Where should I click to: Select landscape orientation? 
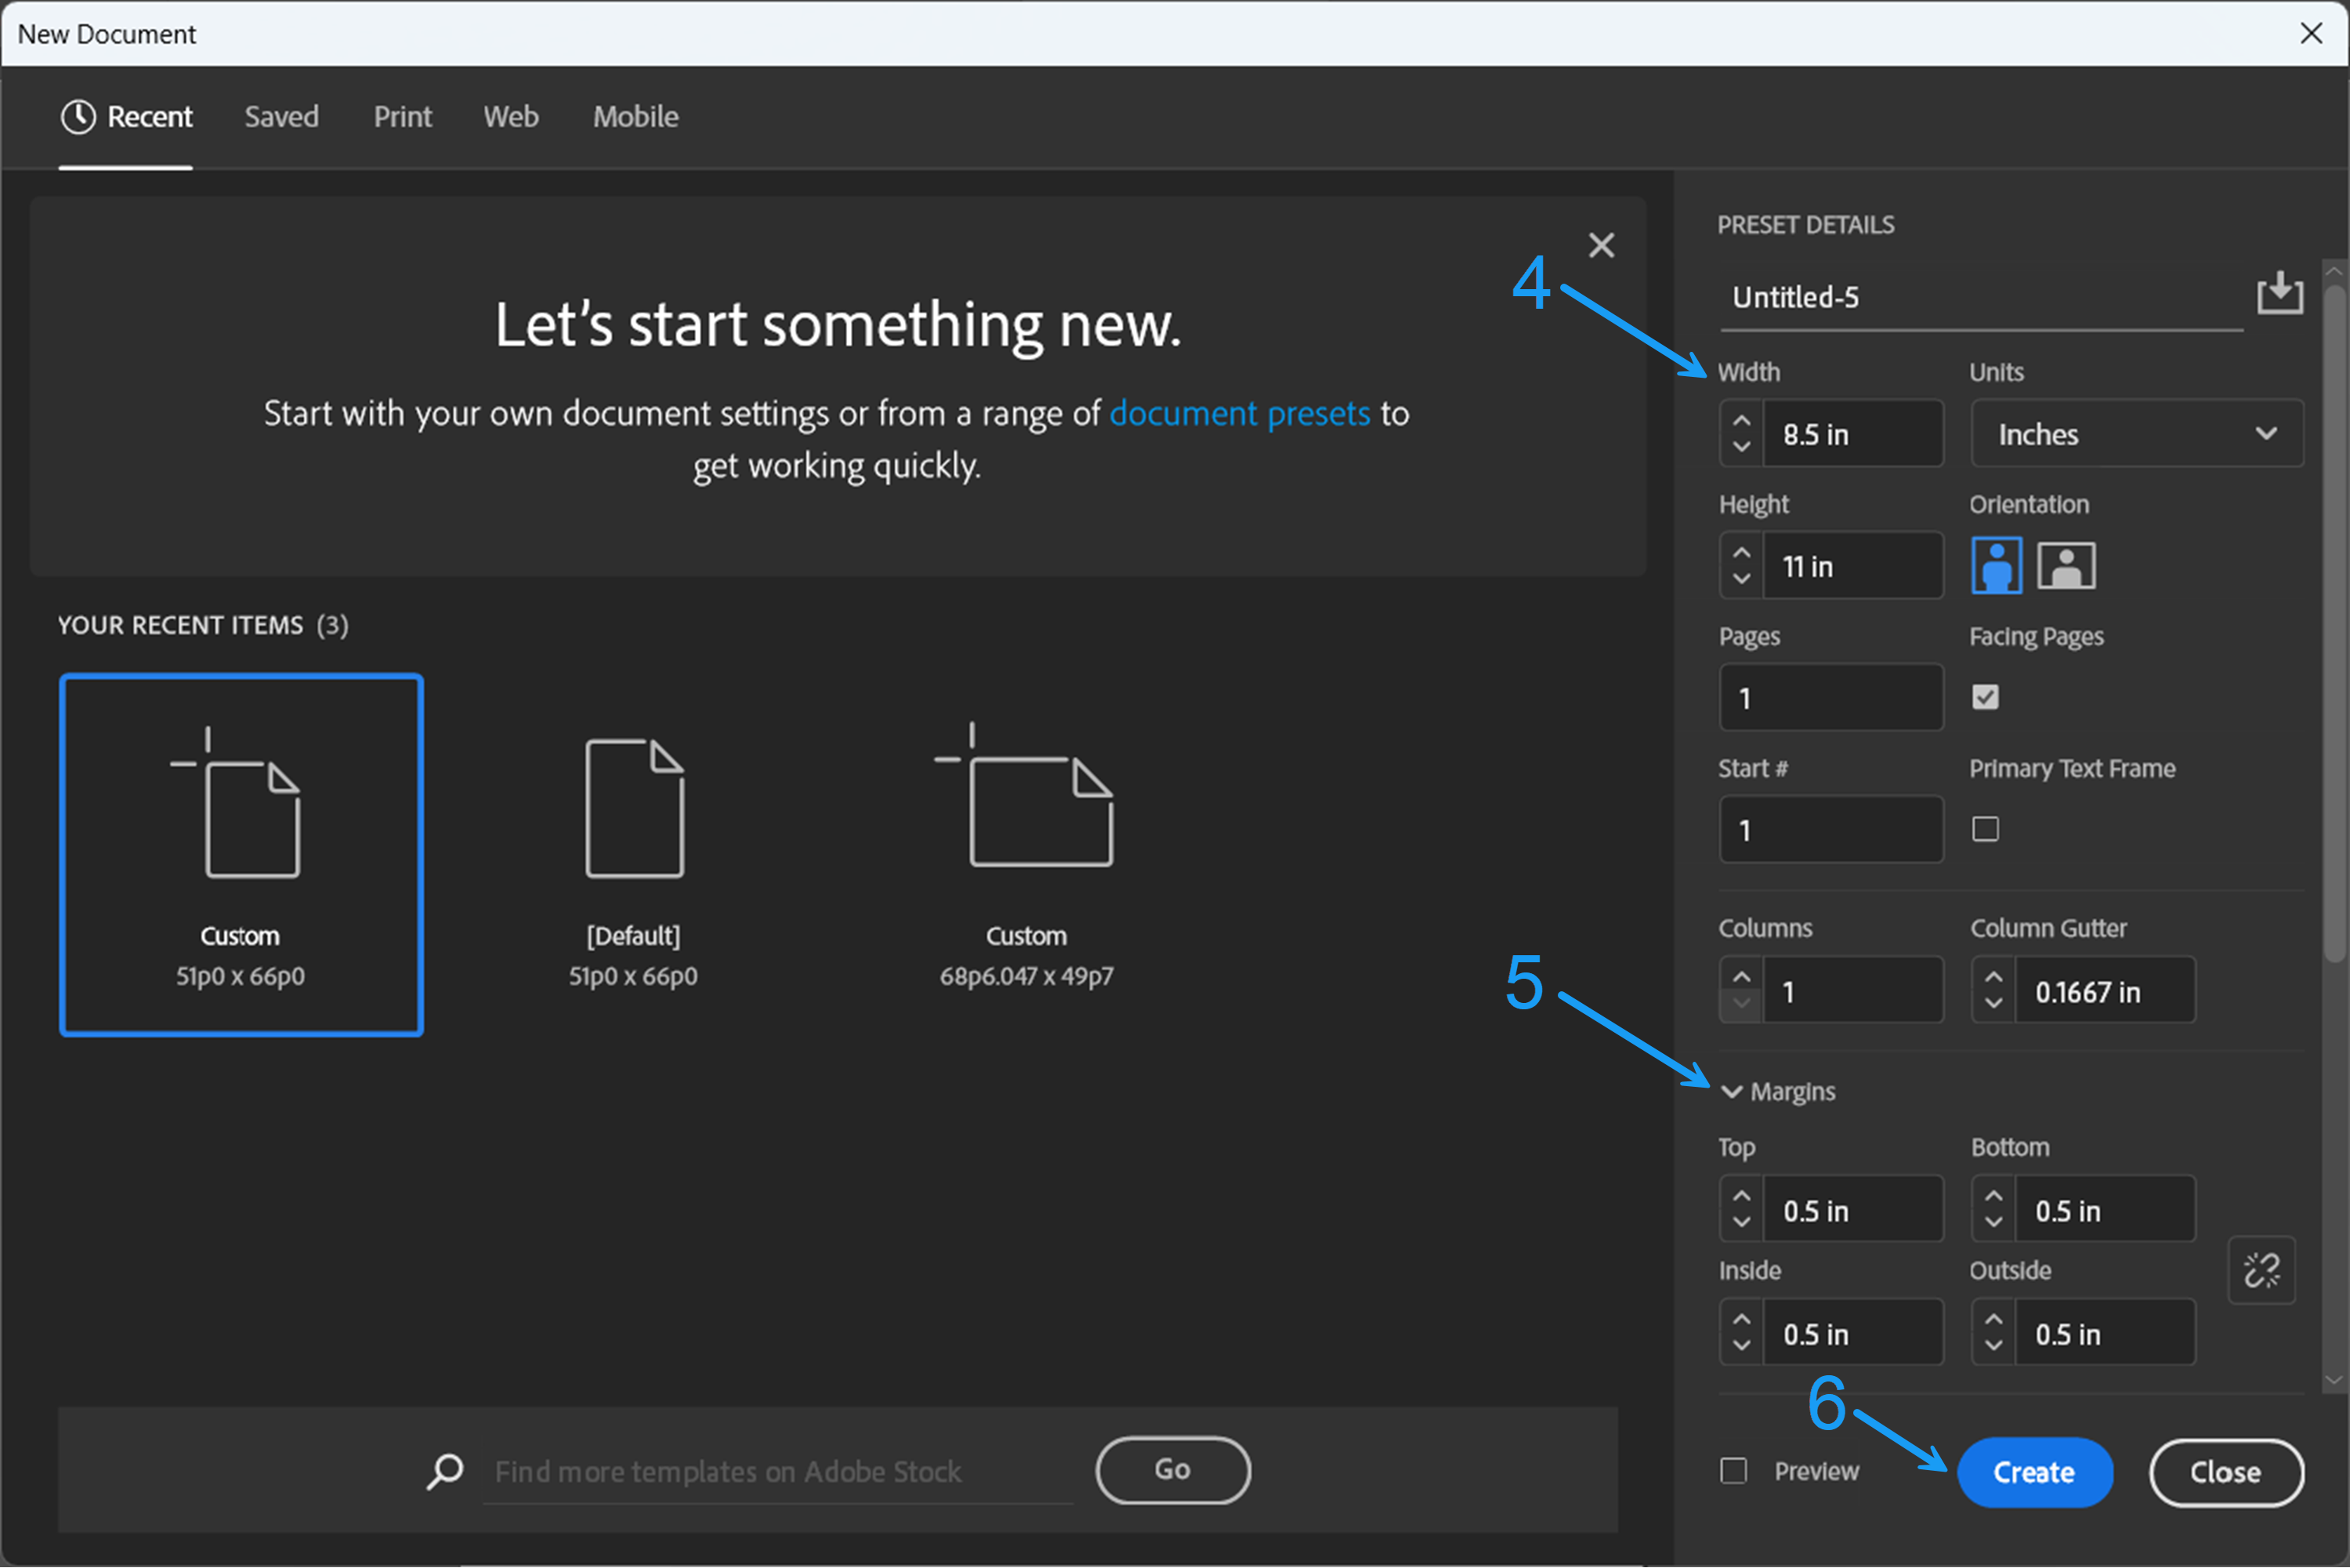click(2066, 564)
